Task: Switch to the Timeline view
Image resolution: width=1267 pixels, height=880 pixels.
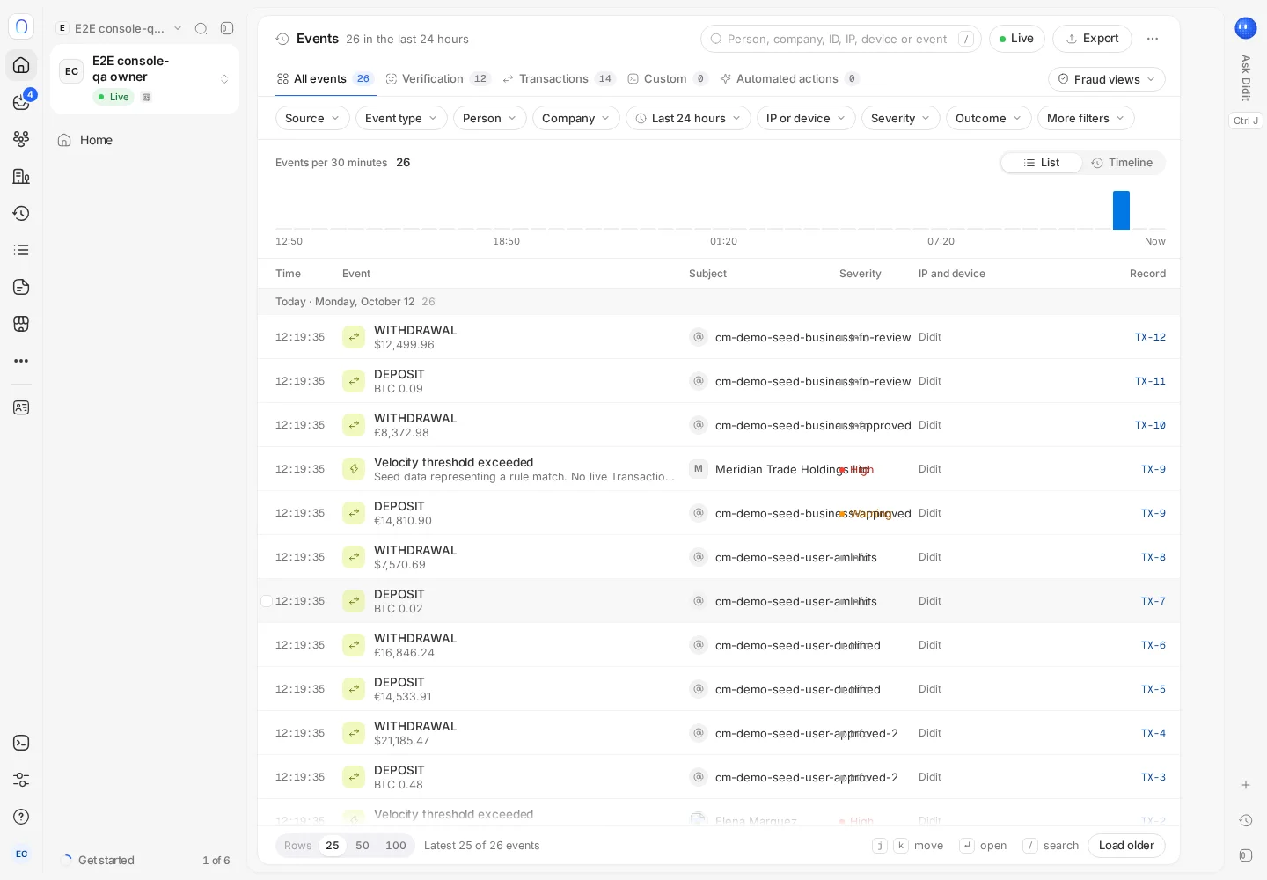Action: pos(1123,163)
